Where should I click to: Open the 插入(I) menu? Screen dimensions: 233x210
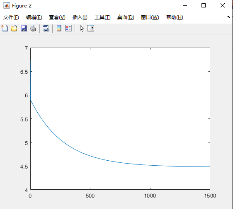click(x=80, y=17)
